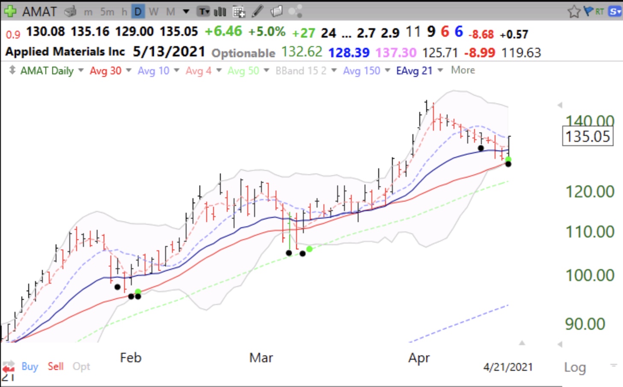Click the small triangle above the price scale
623x387 pixels.
(560, 105)
